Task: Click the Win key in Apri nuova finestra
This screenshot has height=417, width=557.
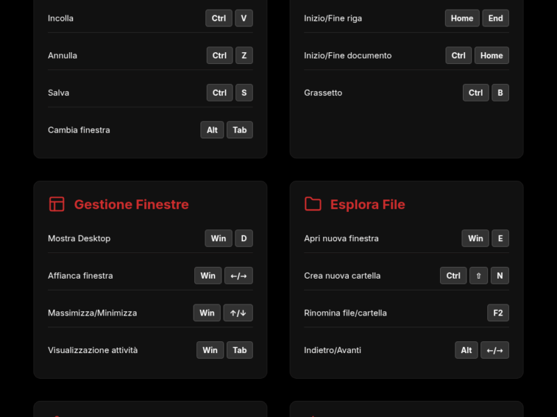Action: (475, 238)
